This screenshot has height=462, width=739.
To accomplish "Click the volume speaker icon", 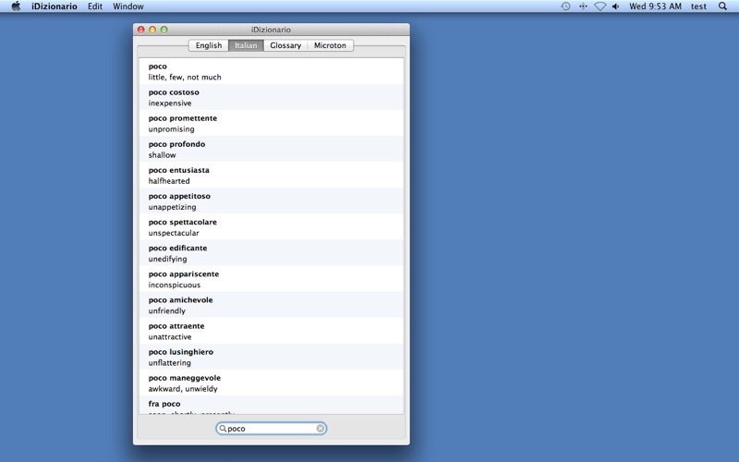I will (x=615, y=6).
